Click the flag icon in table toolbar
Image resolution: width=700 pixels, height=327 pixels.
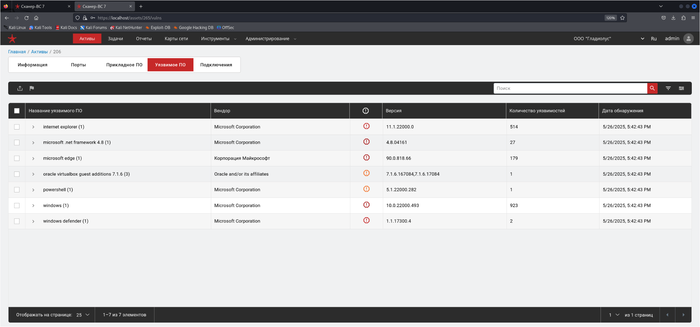point(32,88)
